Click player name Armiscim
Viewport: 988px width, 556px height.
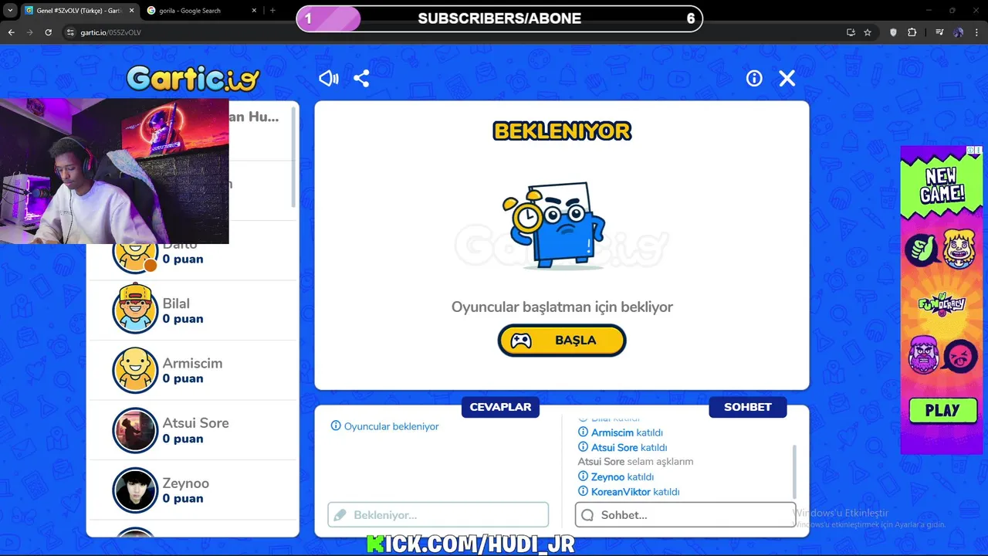tap(192, 363)
